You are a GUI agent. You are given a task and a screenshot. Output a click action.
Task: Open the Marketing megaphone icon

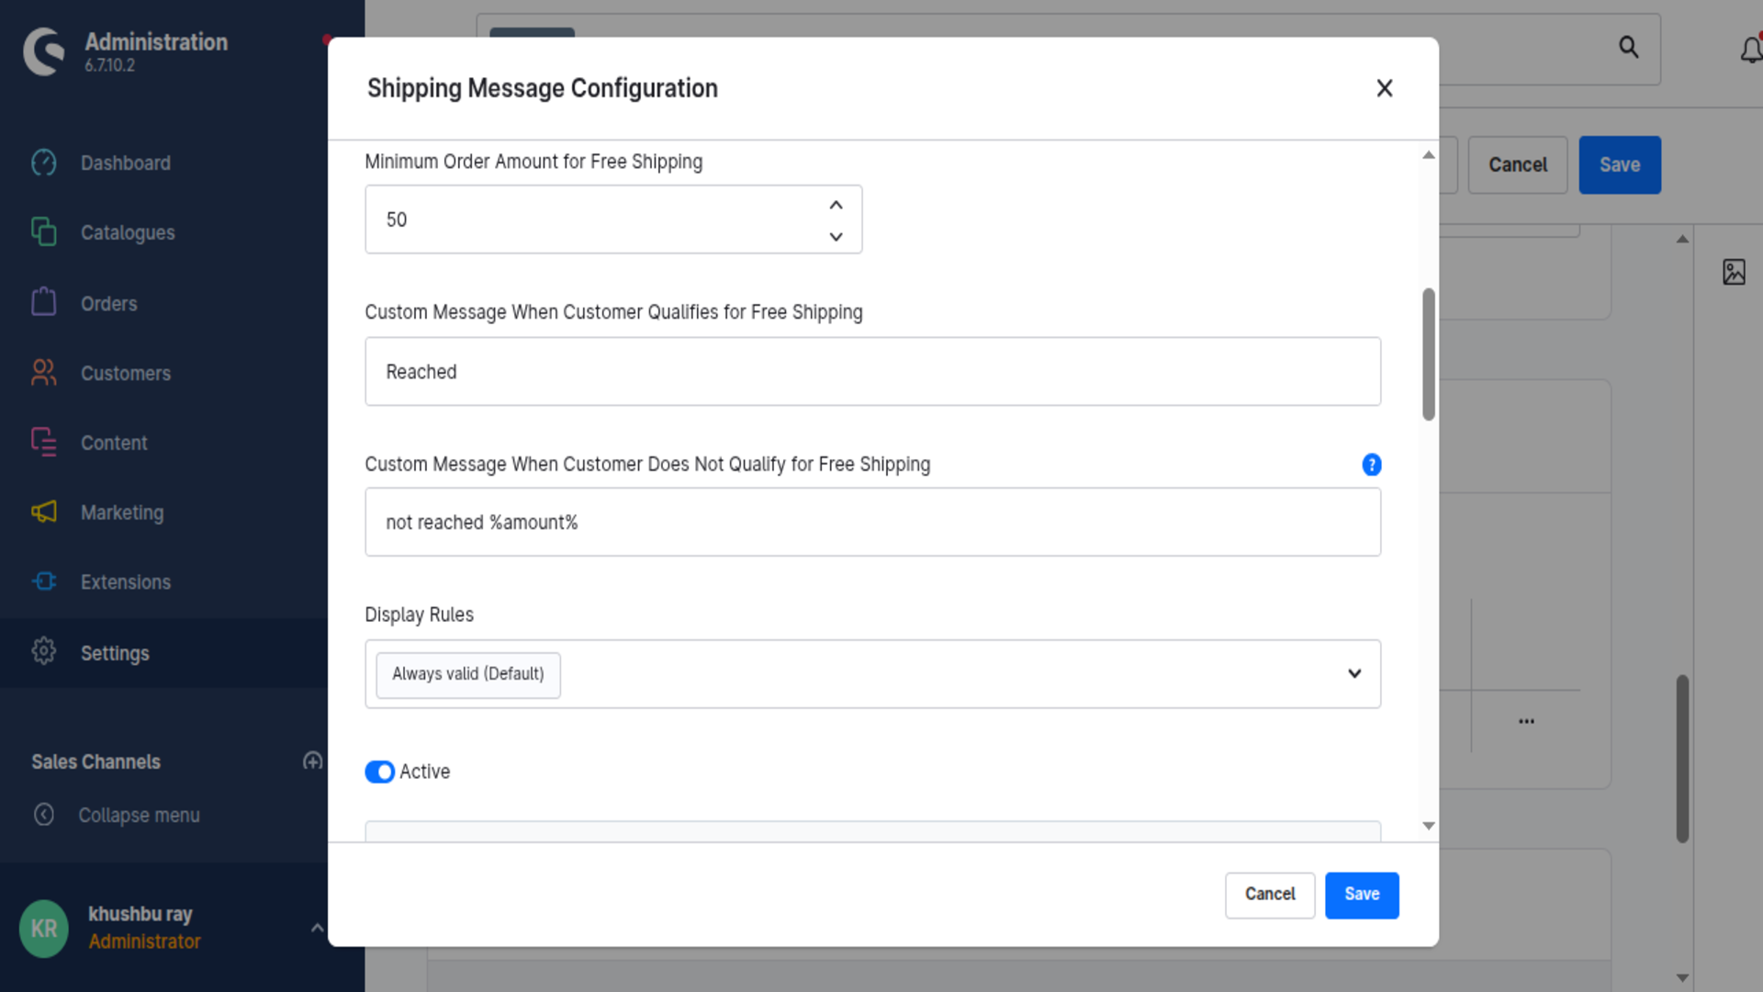point(43,512)
